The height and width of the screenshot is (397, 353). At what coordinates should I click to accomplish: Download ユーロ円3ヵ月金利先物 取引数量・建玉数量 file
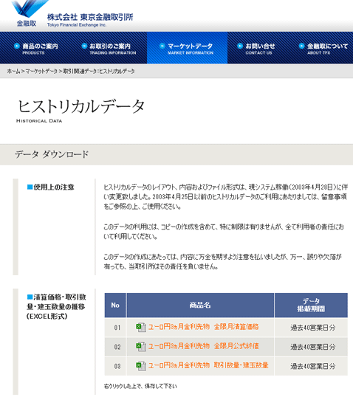coord(208,365)
